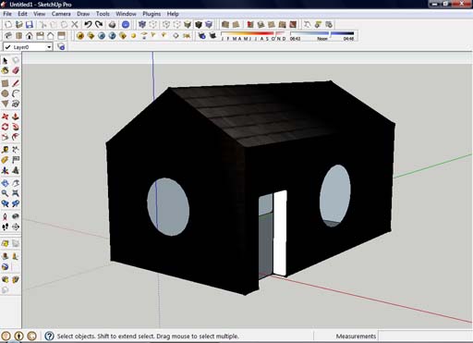
Task: Activate the Follow Me tool
Action: 16,127
